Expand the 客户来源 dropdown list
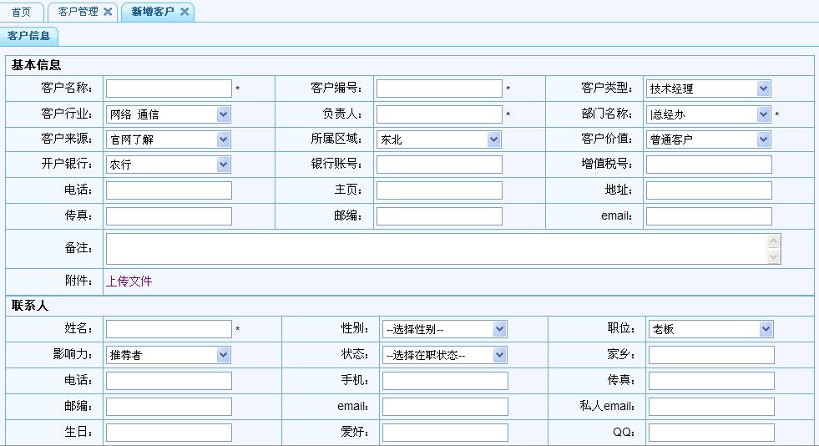The image size is (819, 446). pos(168,139)
